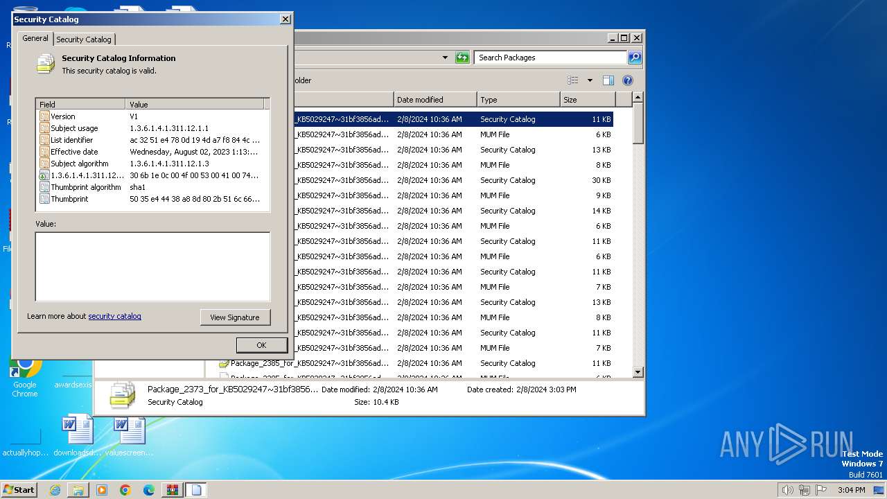Viewport: 887px width, 499px height.
Task: Click the Value column header in dialog
Action: click(x=195, y=104)
